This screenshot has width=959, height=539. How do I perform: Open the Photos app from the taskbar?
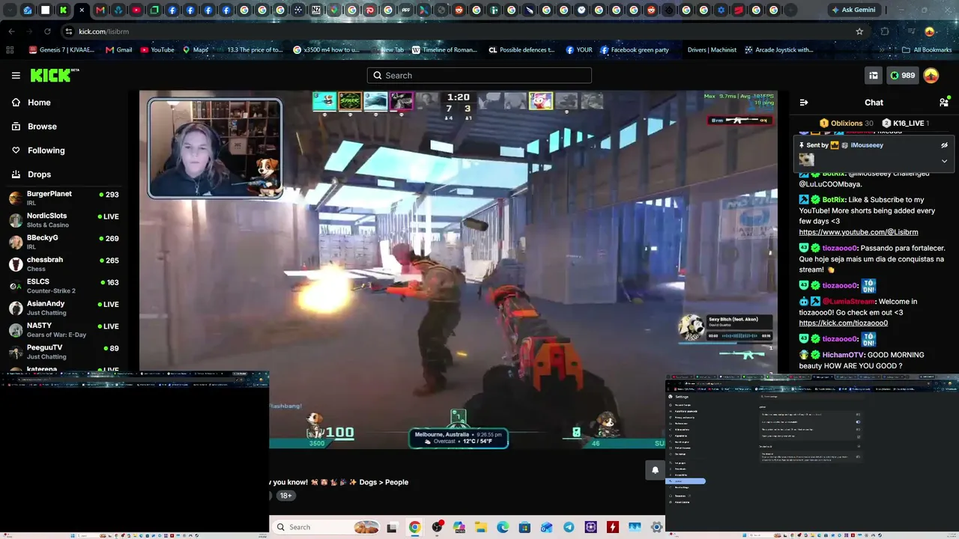click(x=635, y=527)
